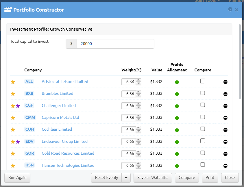
Task: Click green alignment dot for Gold Road Resources
Action: pyautogui.click(x=177, y=154)
